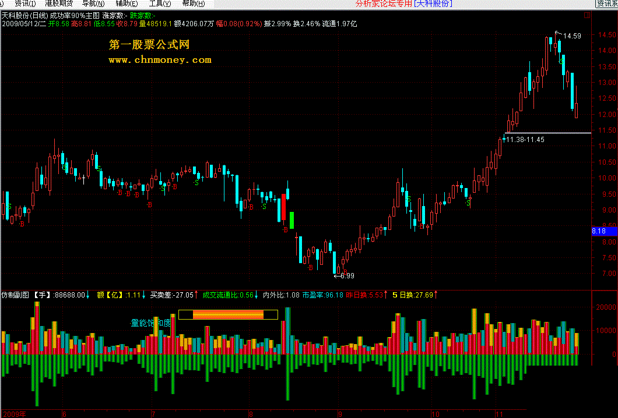Image resolution: width=618 pixels, height=418 pixels.
Task: Click the close price 收8.79
Action: tap(127, 24)
